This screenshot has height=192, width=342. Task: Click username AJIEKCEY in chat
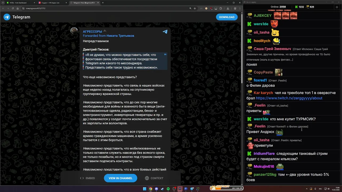point(263,16)
